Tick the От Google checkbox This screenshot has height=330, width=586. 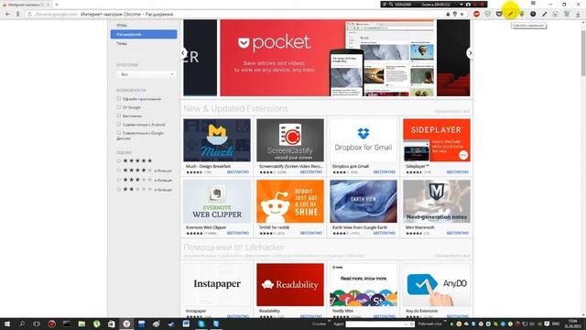119,107
